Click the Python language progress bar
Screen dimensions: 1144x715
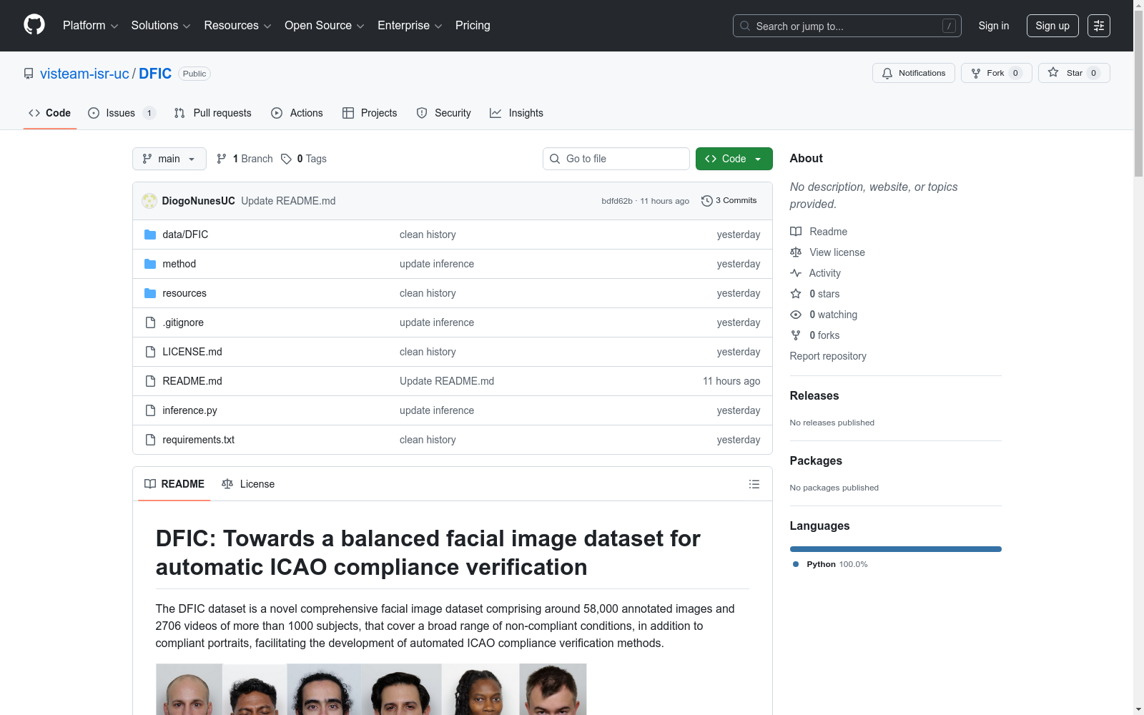[895, 549]
